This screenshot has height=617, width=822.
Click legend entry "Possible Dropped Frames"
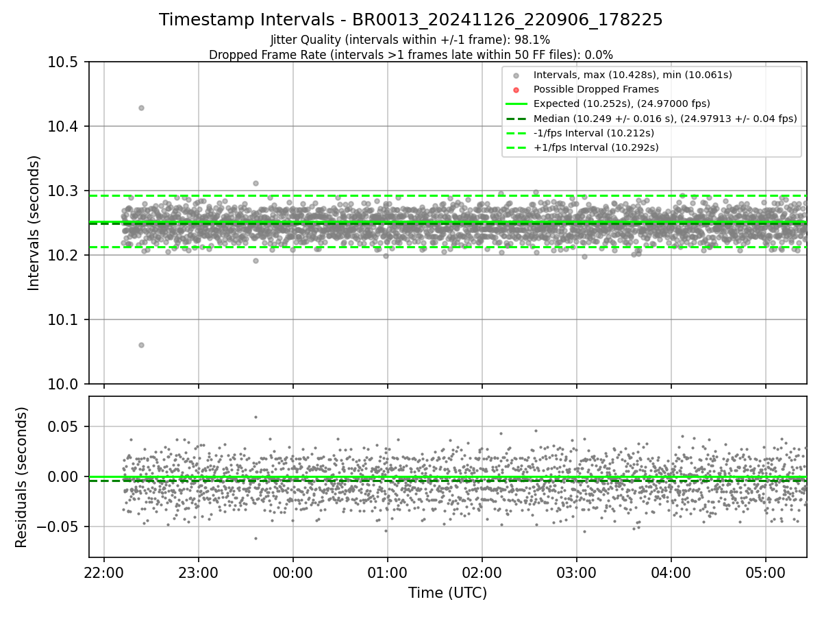tap(596, 89)
